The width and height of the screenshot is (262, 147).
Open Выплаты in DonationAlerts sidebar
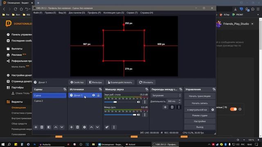(17, 49)
